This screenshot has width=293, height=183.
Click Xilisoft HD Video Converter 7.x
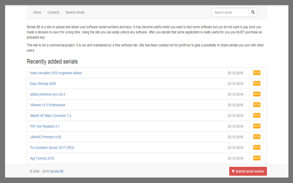[50, 116]
